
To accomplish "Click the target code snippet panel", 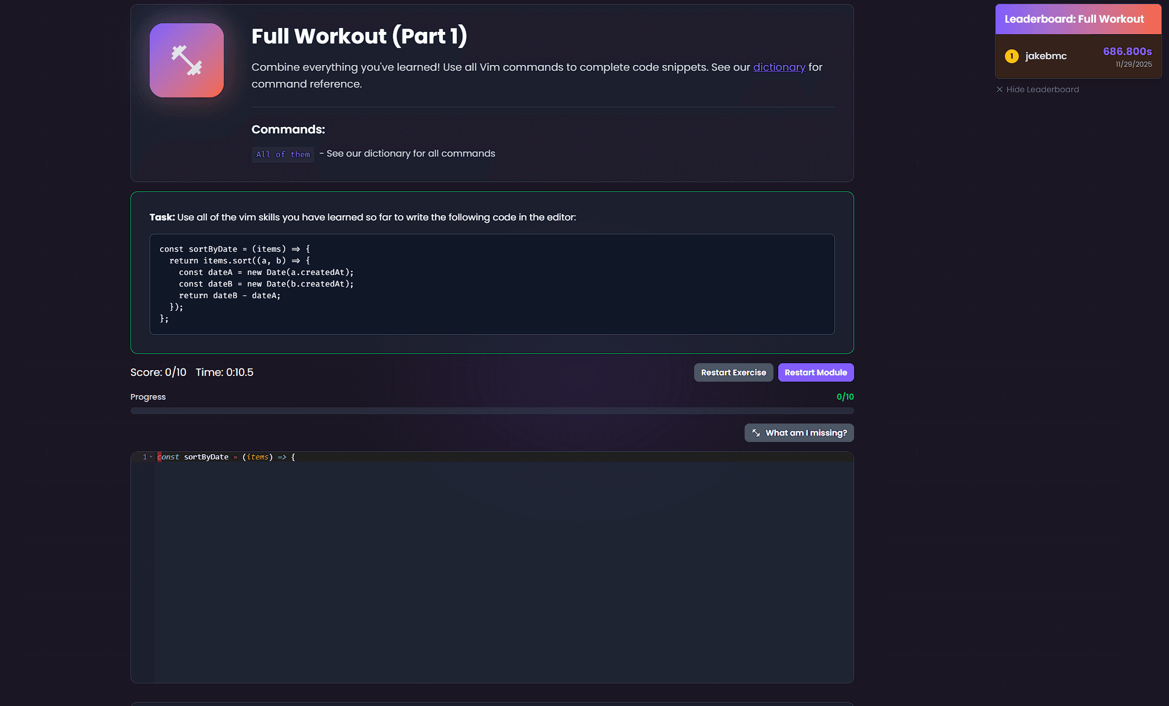I will pos(492,284).
